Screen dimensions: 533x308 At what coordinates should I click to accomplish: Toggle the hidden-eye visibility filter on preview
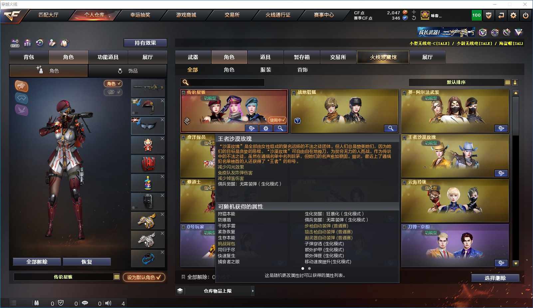pos(113,92)
